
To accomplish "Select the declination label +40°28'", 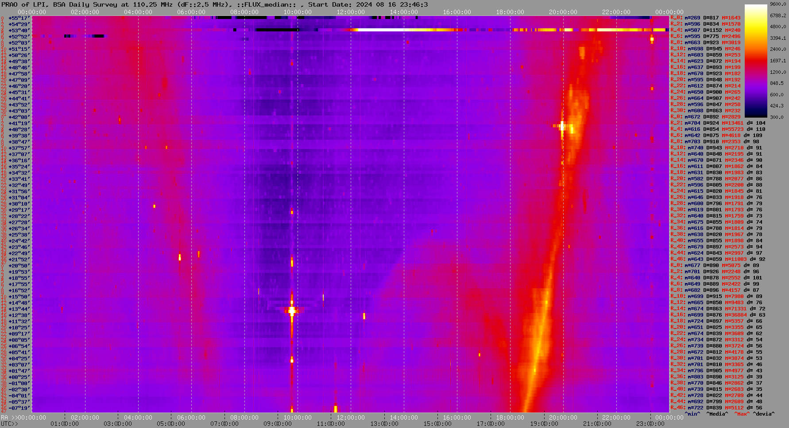I will (x=19, y=130).
